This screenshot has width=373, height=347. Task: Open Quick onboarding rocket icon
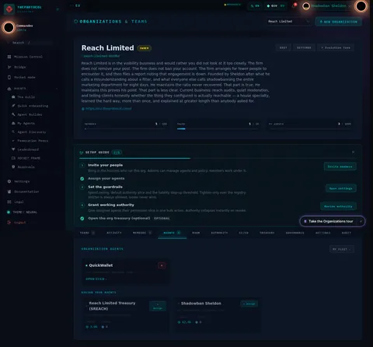click(x=13, y=106)
